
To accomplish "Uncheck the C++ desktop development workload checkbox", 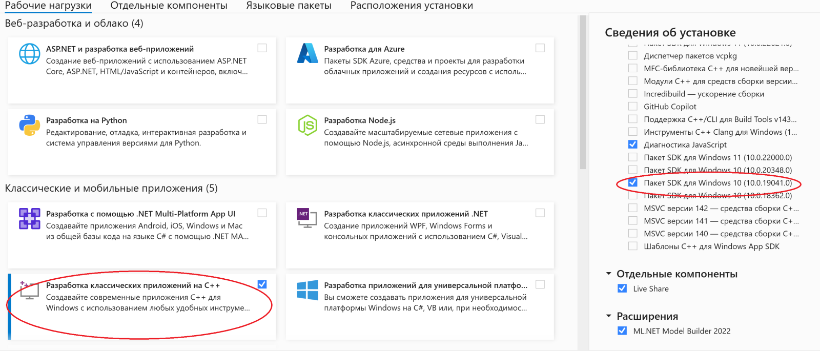I will point(262,284).
